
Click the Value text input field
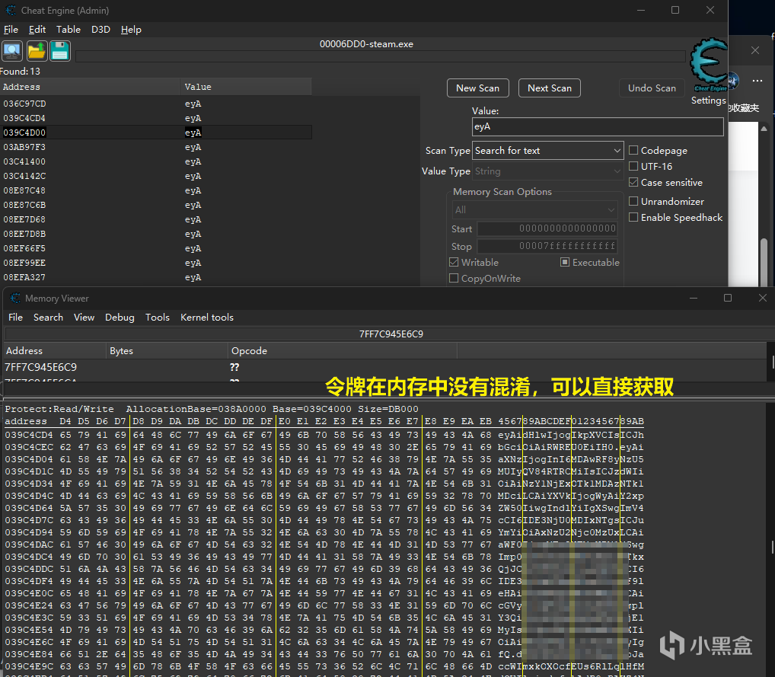pyautogui.click(x=597, y=126)
